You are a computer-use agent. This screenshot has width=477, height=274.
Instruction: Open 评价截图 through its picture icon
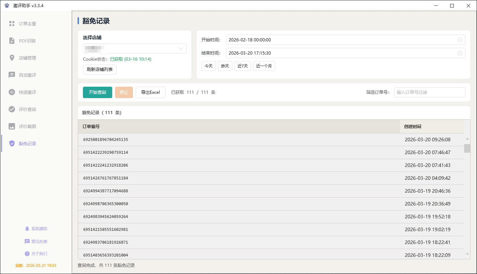point(12,127)
